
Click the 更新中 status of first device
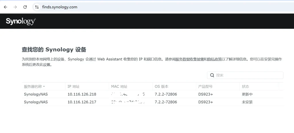(247, 94)
